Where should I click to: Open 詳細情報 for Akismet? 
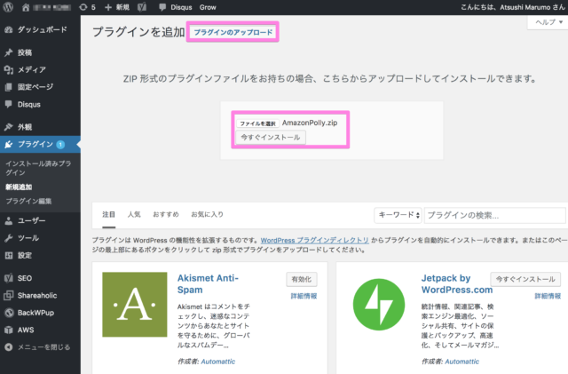tap(304, 296)
